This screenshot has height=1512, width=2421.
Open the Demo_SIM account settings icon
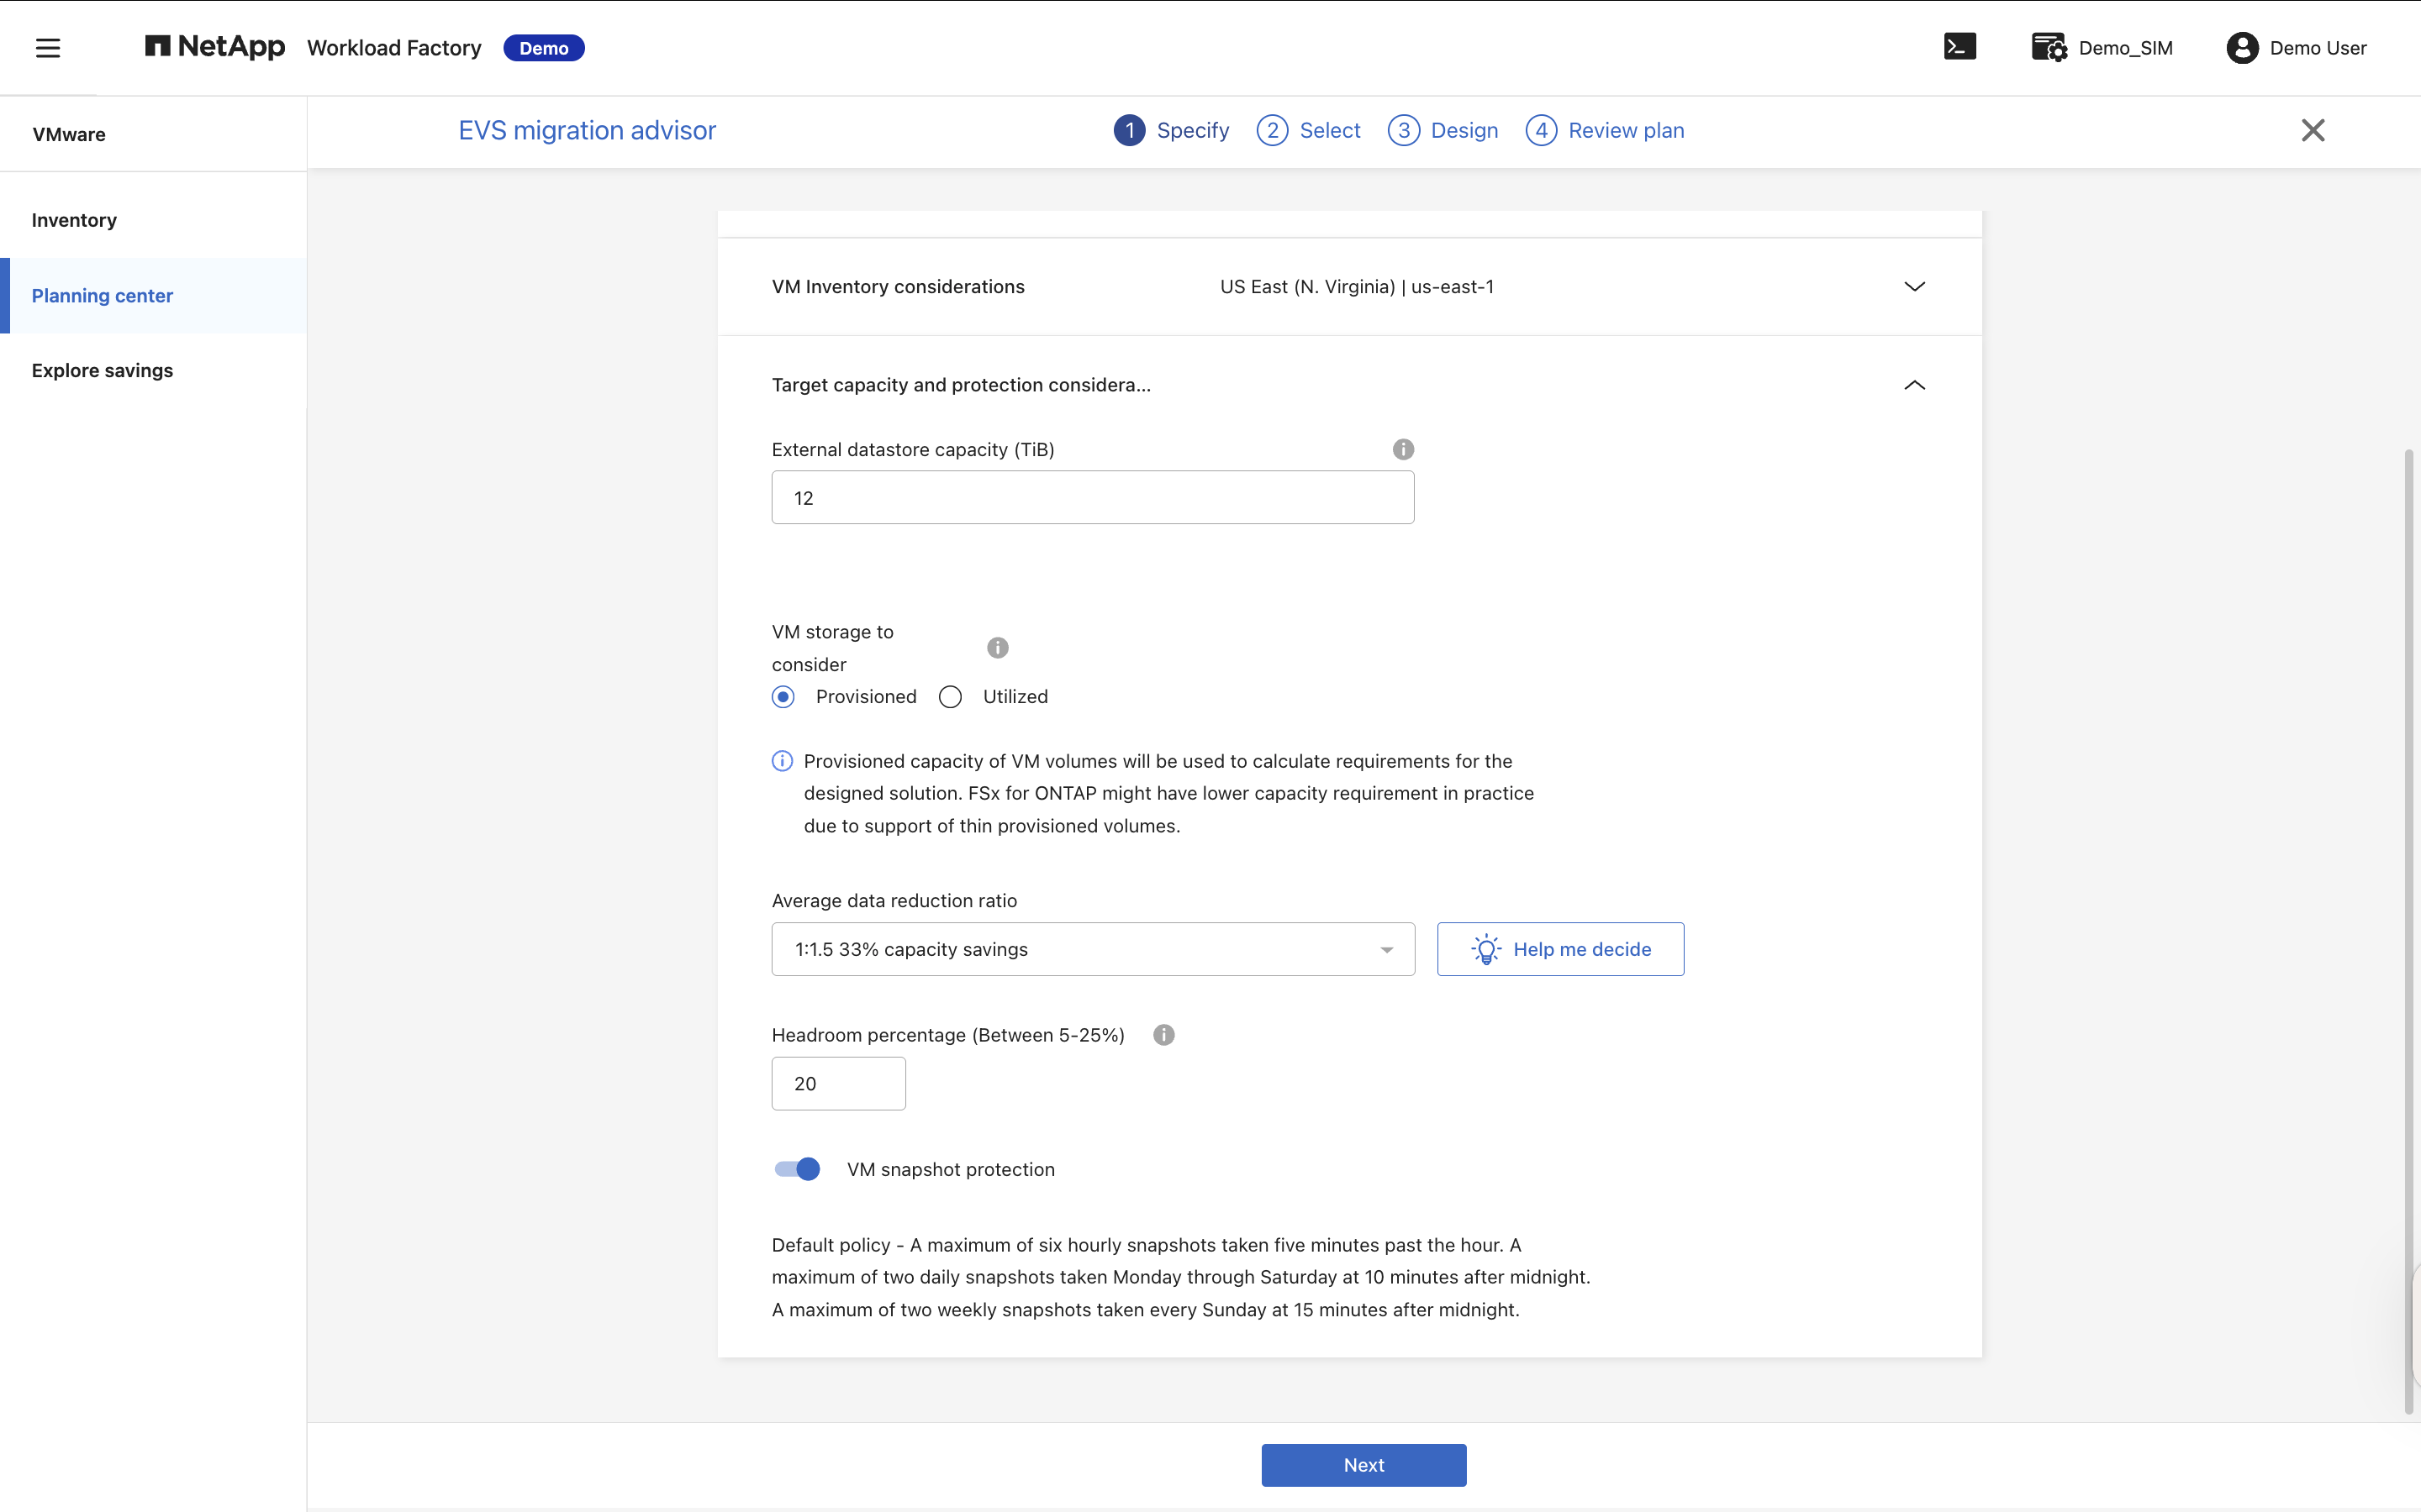(2049, 47)
